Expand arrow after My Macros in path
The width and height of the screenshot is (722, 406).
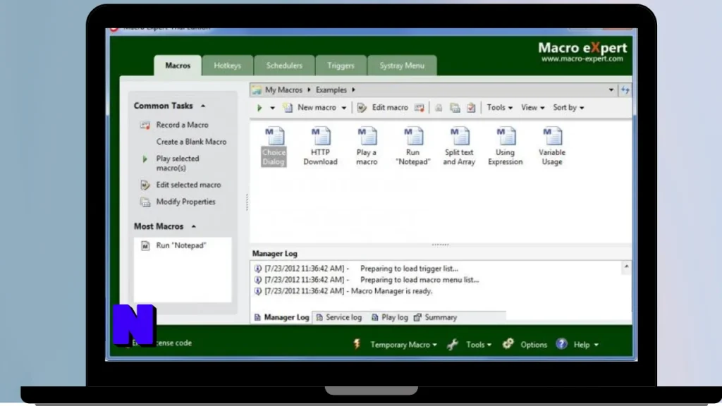(309, 90)
